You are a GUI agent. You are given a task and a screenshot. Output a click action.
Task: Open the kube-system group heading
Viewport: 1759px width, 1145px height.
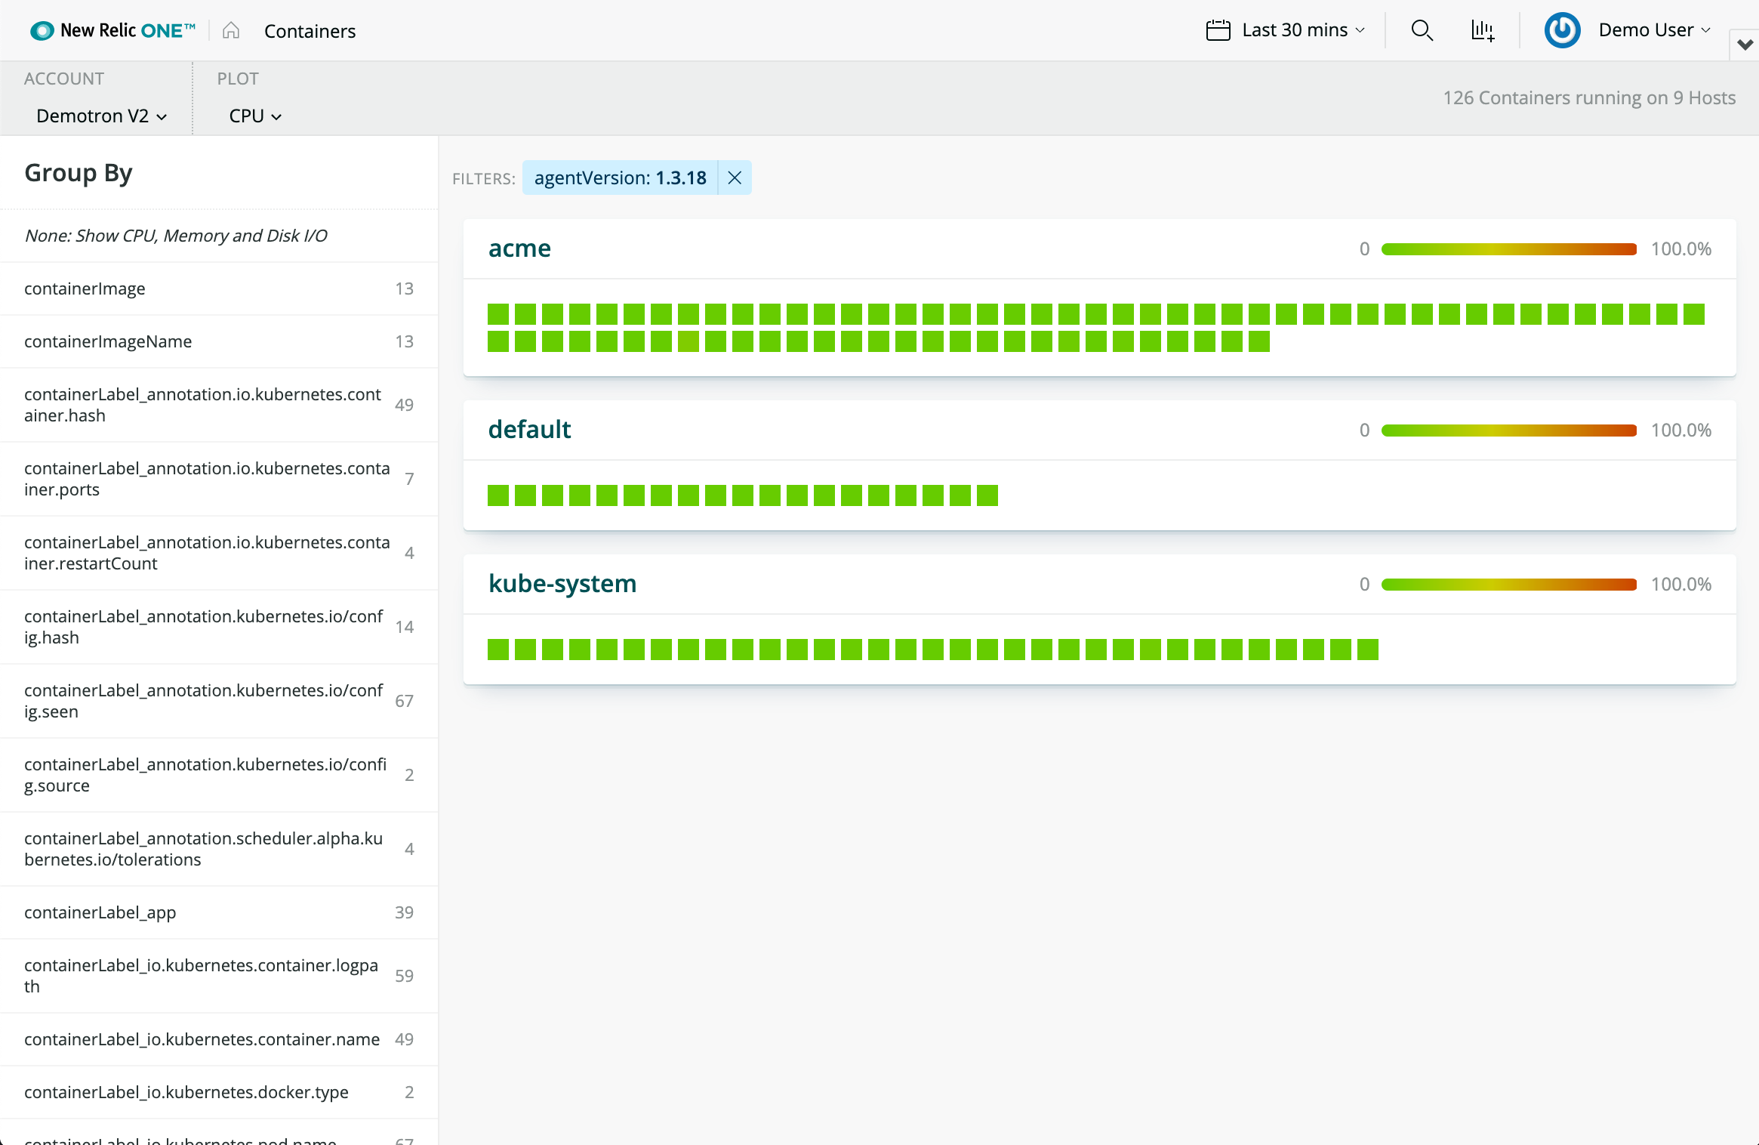[x=562, y=584]
